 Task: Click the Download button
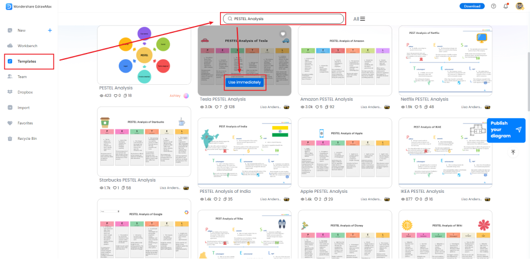coord(472,6)
